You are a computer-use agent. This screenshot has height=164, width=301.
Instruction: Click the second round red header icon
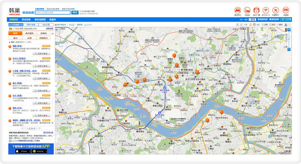247,10
